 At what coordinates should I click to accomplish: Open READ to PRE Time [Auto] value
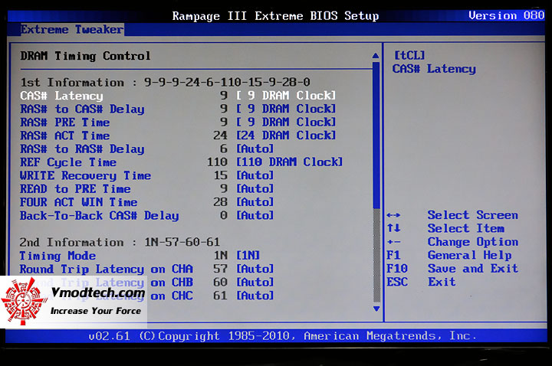point(255,189)
